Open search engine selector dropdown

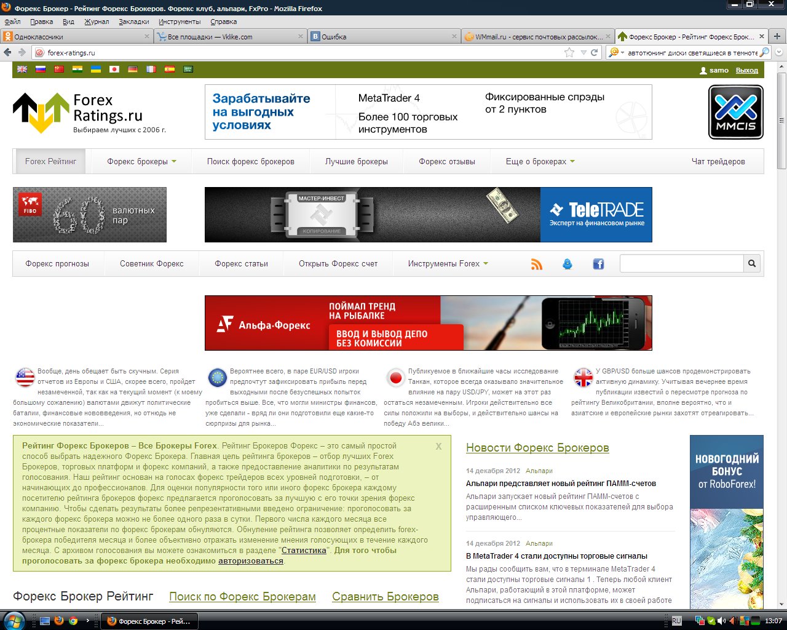[615, 52]
